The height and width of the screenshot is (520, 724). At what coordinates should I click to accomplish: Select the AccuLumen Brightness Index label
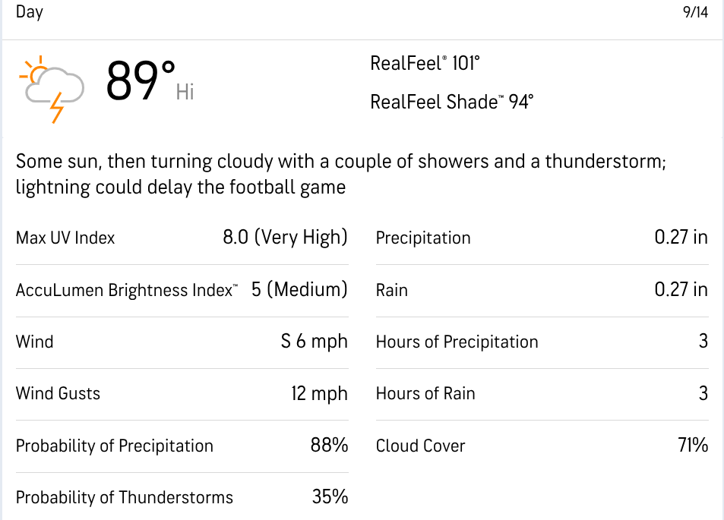(x=127, y=290)
